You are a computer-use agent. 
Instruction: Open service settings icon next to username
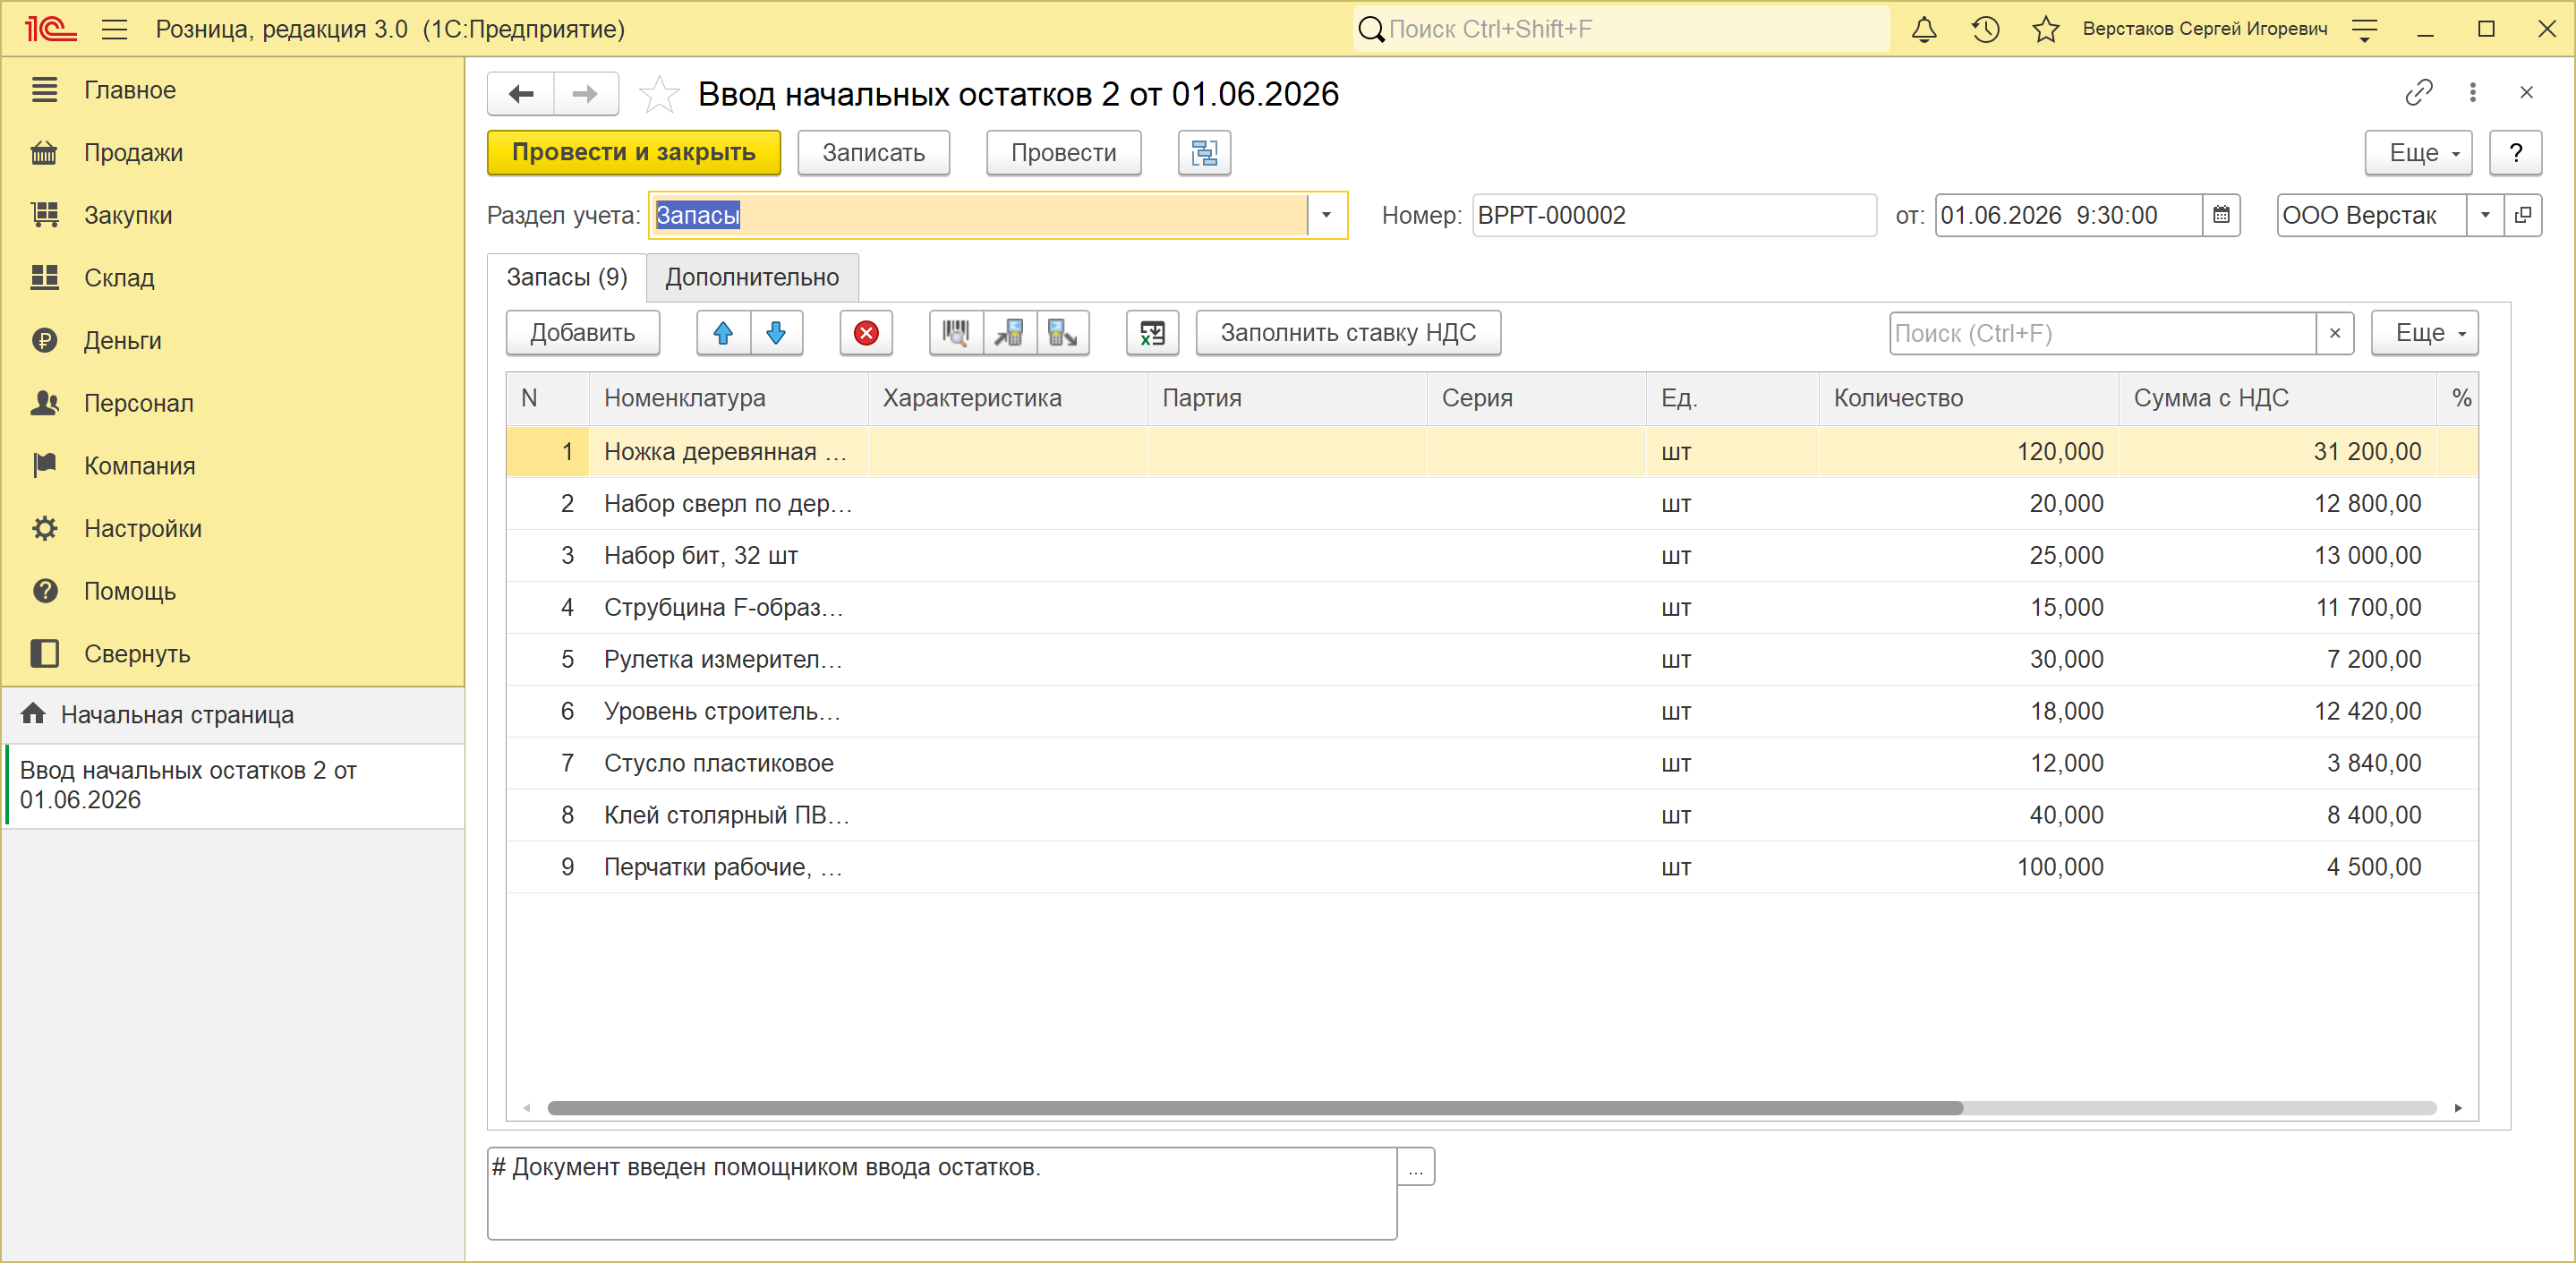point(2364,29)
